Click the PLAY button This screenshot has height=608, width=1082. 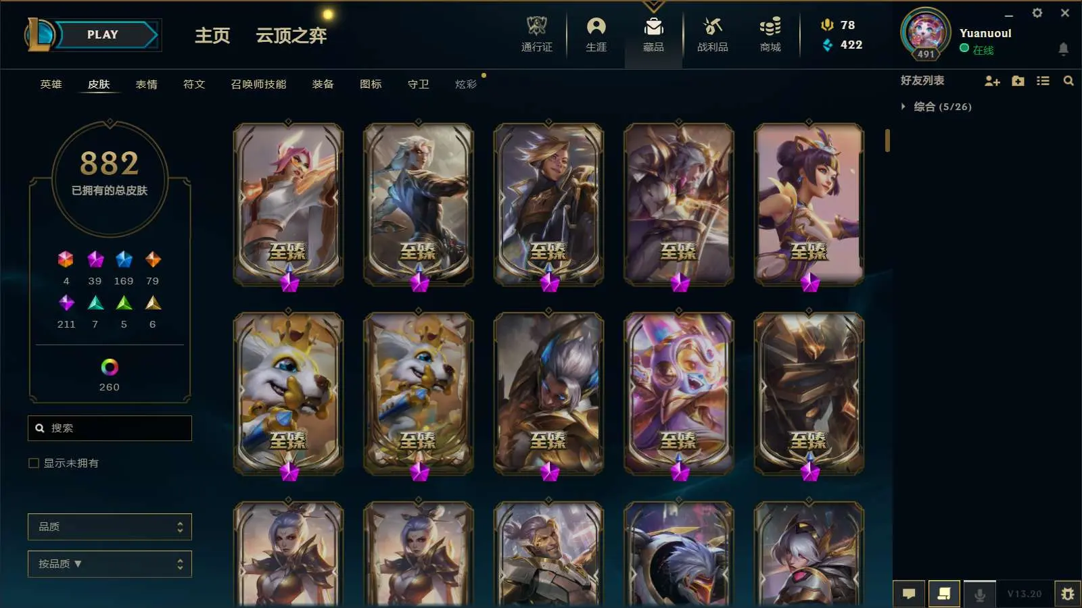click(x=103, y=34)
